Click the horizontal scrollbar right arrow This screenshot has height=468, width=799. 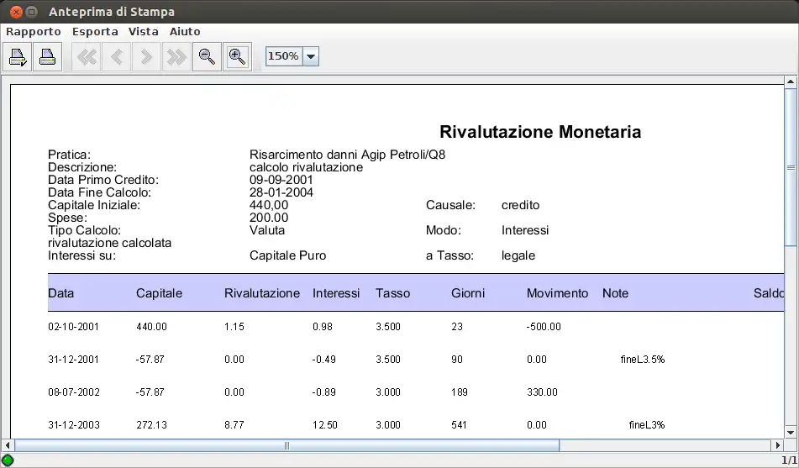coord(778,445)
